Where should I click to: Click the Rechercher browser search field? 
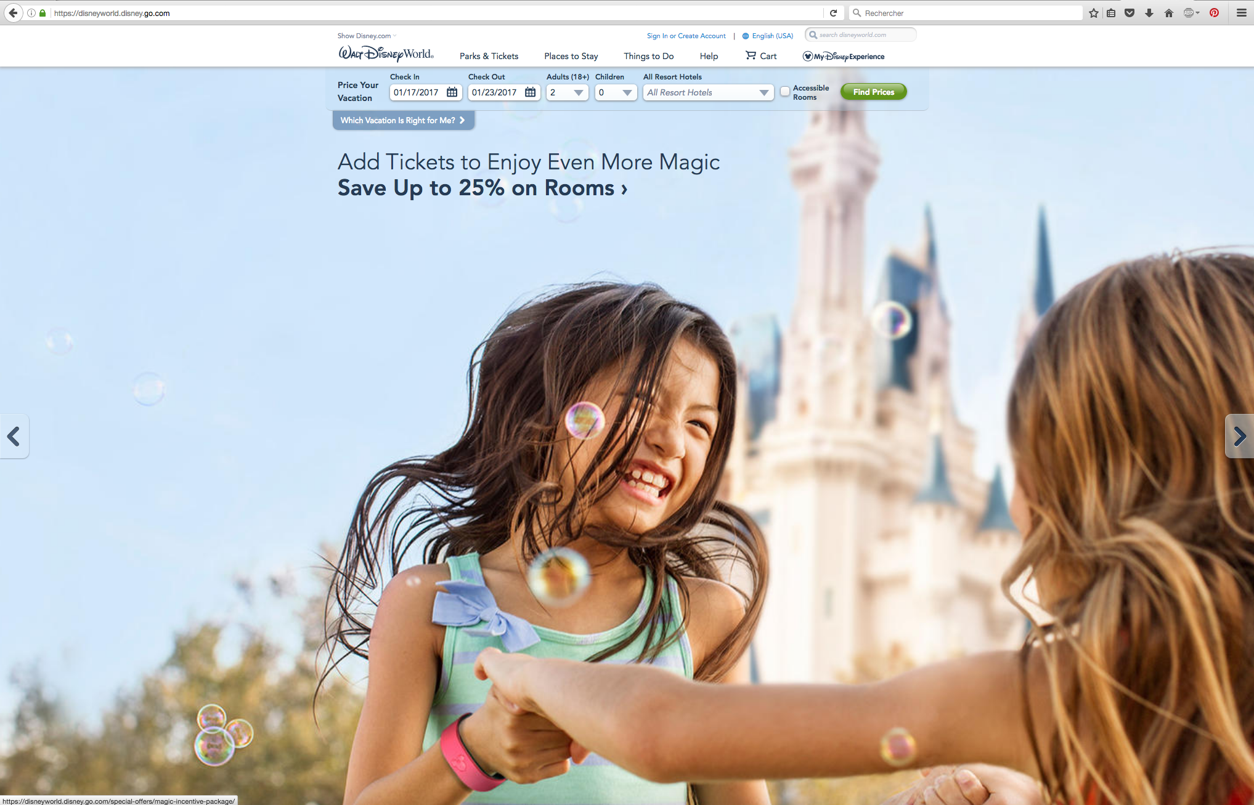966,13
